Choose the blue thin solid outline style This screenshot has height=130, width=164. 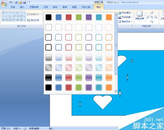pos(59,37)
